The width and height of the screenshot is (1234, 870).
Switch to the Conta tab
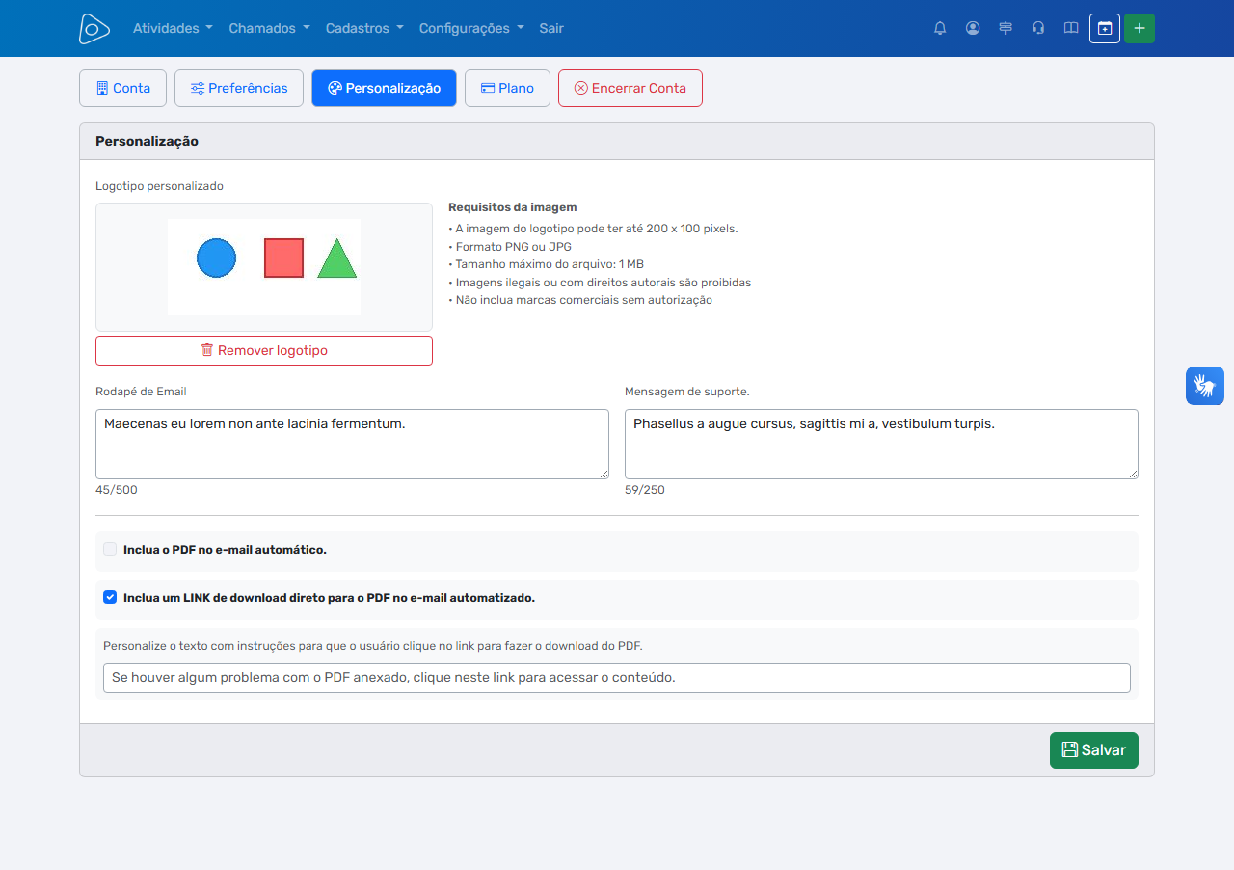(122, 88)
